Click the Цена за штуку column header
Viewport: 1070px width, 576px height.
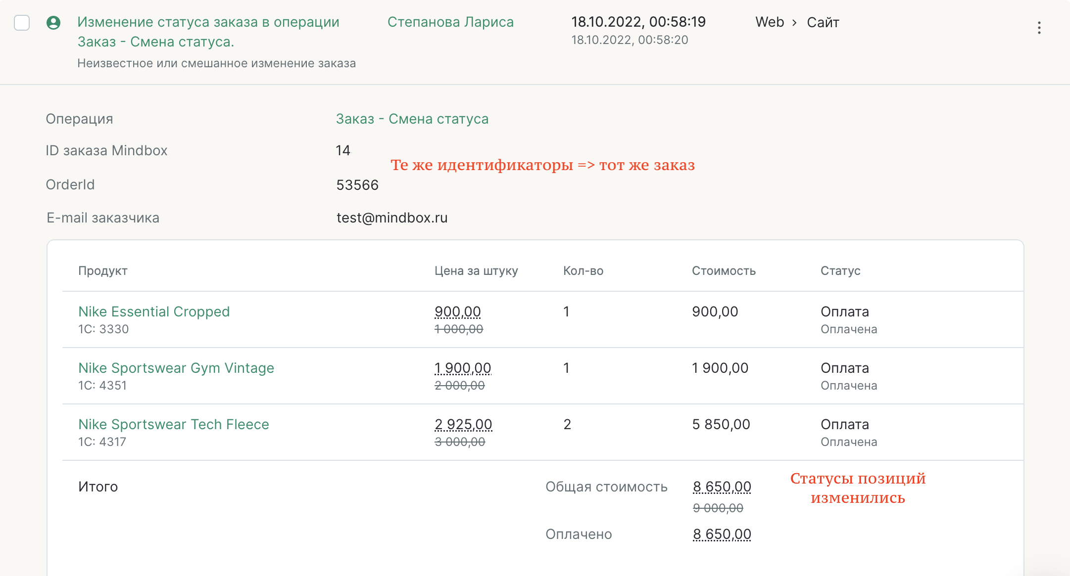tap(476, 270)
